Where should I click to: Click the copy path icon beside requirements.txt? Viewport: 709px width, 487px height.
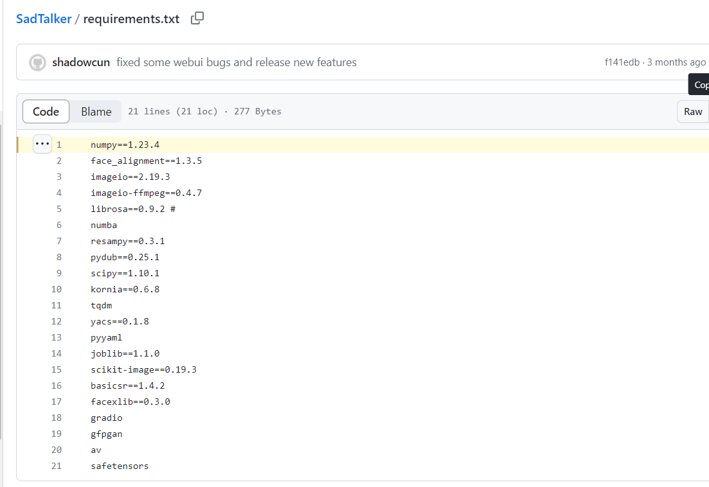[x=197, y=19]
